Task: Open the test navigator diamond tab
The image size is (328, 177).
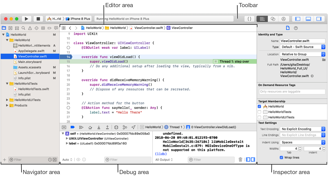Action: tap(37, 28)
